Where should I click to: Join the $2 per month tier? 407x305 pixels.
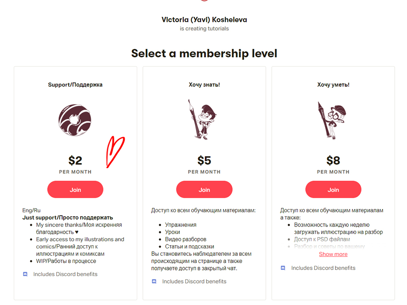coord(75,190)
